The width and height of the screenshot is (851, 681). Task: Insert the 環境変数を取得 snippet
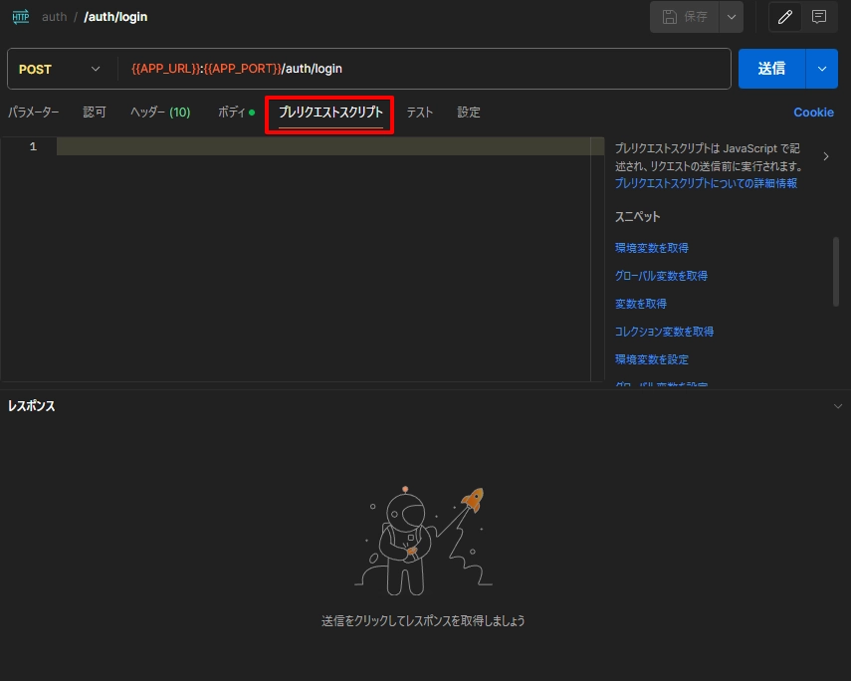651,248
